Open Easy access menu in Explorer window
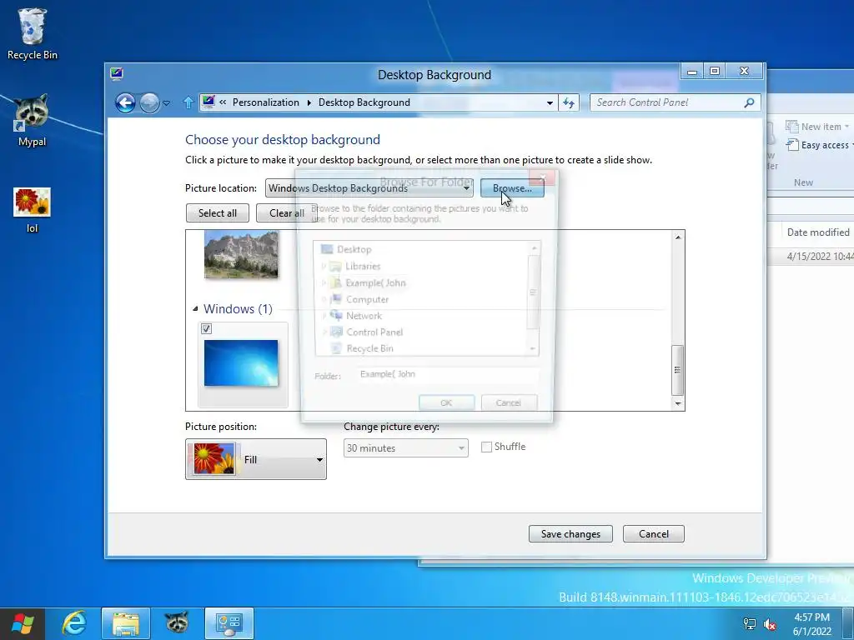The width and height of the screenshot is (854, 640). 821,145
